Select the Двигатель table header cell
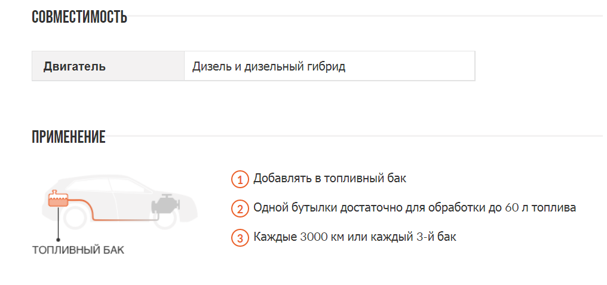Viewport: 607px width, 285px height. pos(75,66)
